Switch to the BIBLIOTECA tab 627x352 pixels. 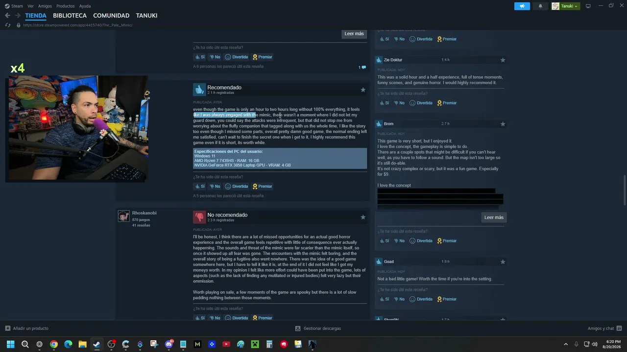point(70,16)
